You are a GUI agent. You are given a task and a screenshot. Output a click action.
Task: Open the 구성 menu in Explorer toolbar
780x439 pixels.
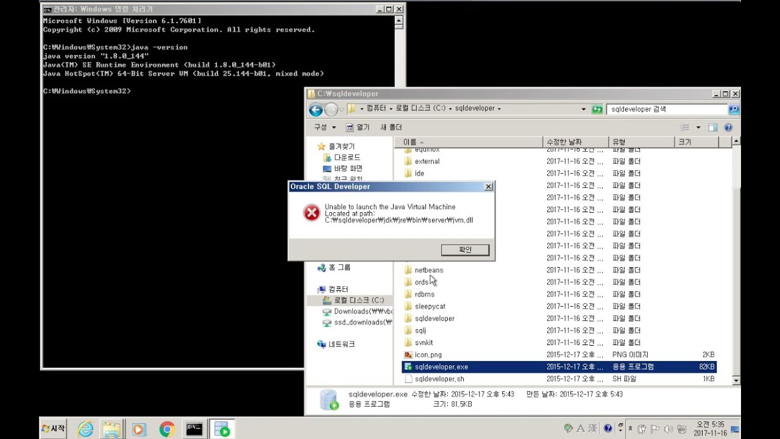tap(324, 127)
